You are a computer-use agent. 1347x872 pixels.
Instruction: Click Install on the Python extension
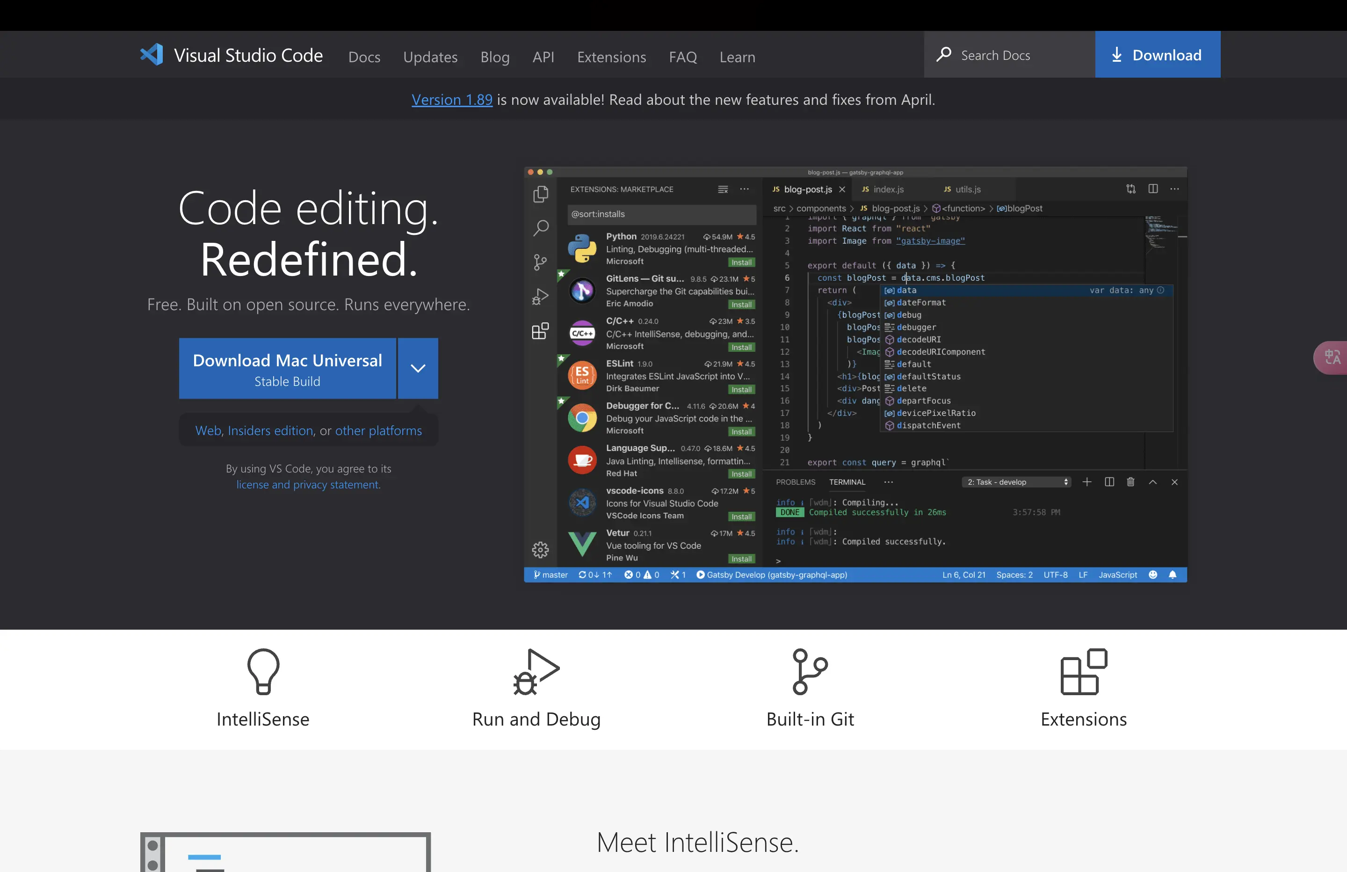click(x=741, y=262)
